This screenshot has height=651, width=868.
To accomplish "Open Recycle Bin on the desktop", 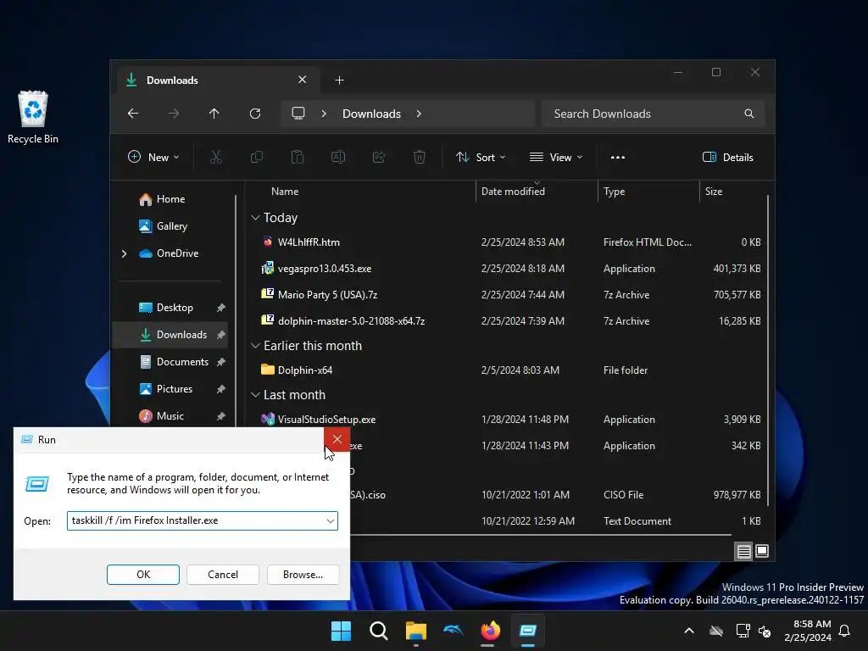I will tap(33, 117).
